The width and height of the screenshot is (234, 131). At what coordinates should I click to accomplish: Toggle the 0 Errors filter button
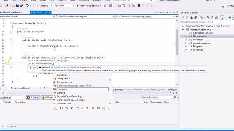[33, 98]
